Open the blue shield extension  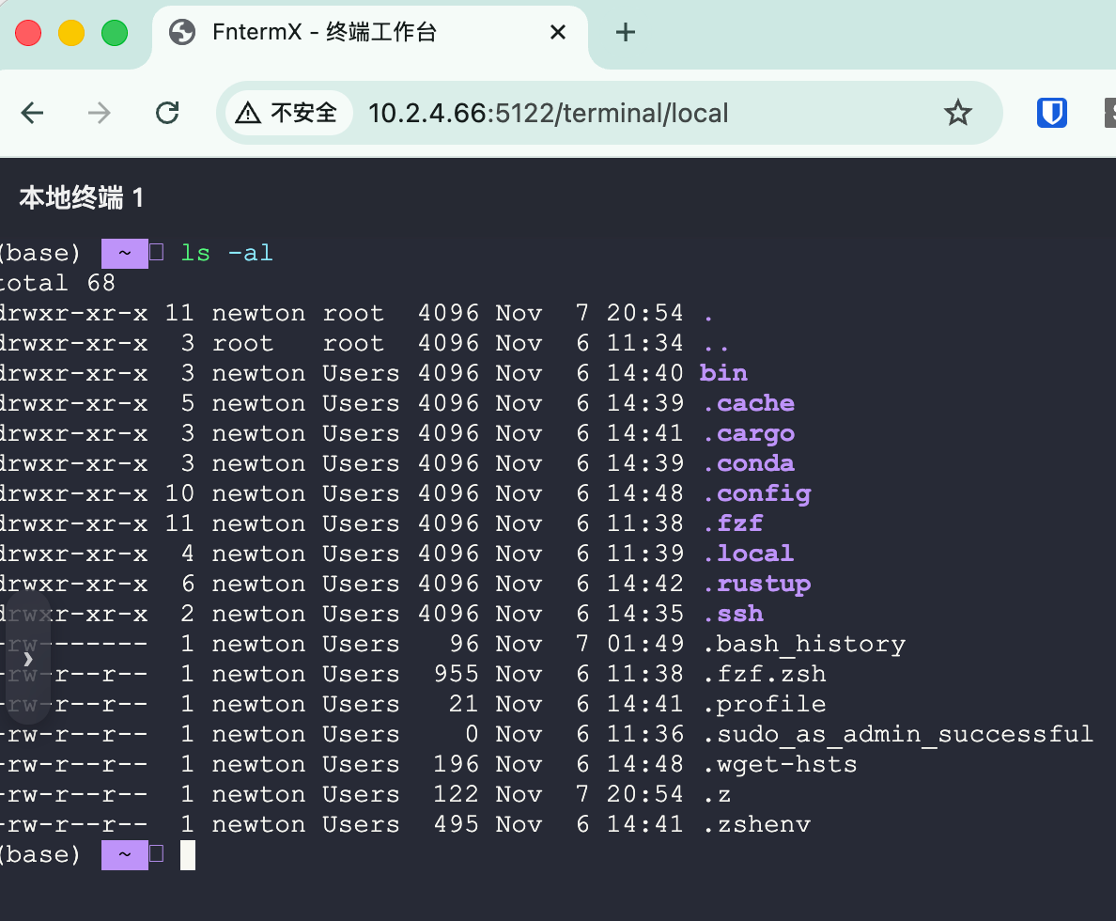tap(1051, 113)
